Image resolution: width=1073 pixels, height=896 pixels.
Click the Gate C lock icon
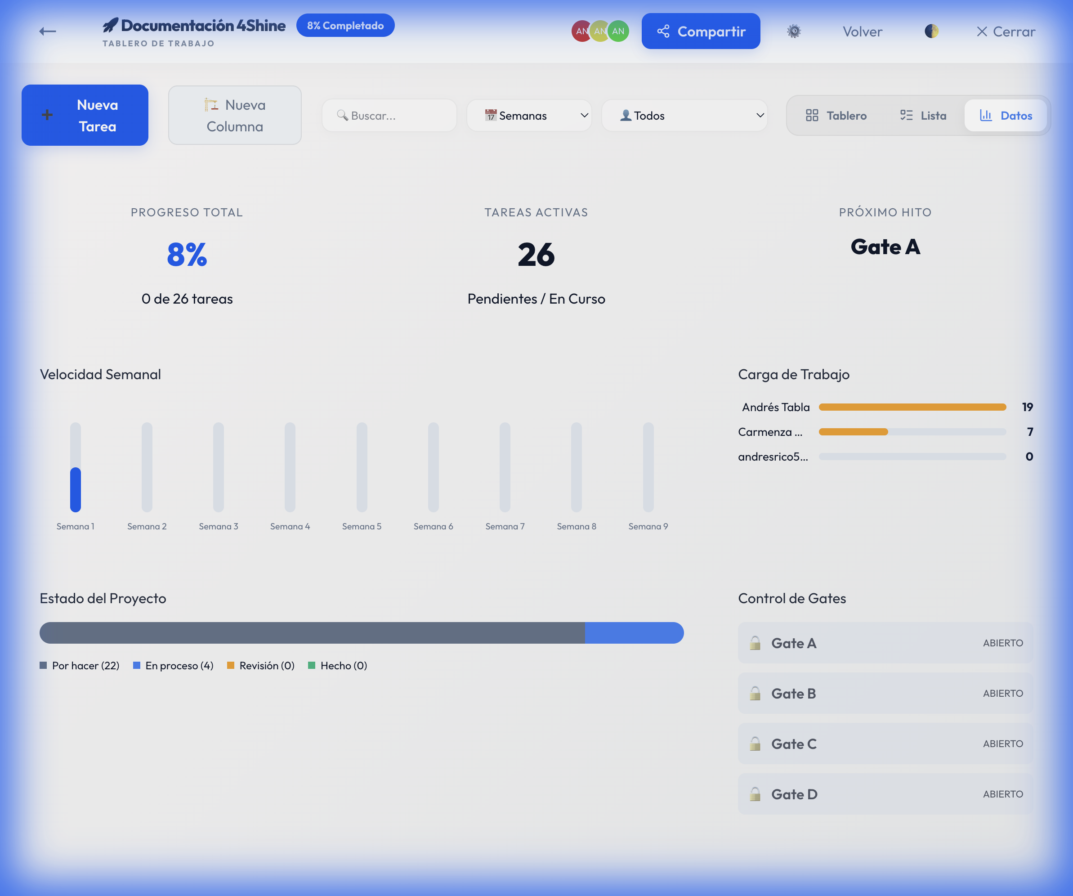tap(755, 744)
